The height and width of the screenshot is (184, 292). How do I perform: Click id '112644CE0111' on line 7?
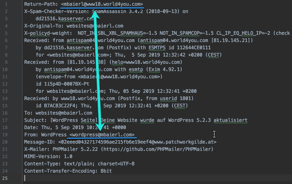[194, 48]
